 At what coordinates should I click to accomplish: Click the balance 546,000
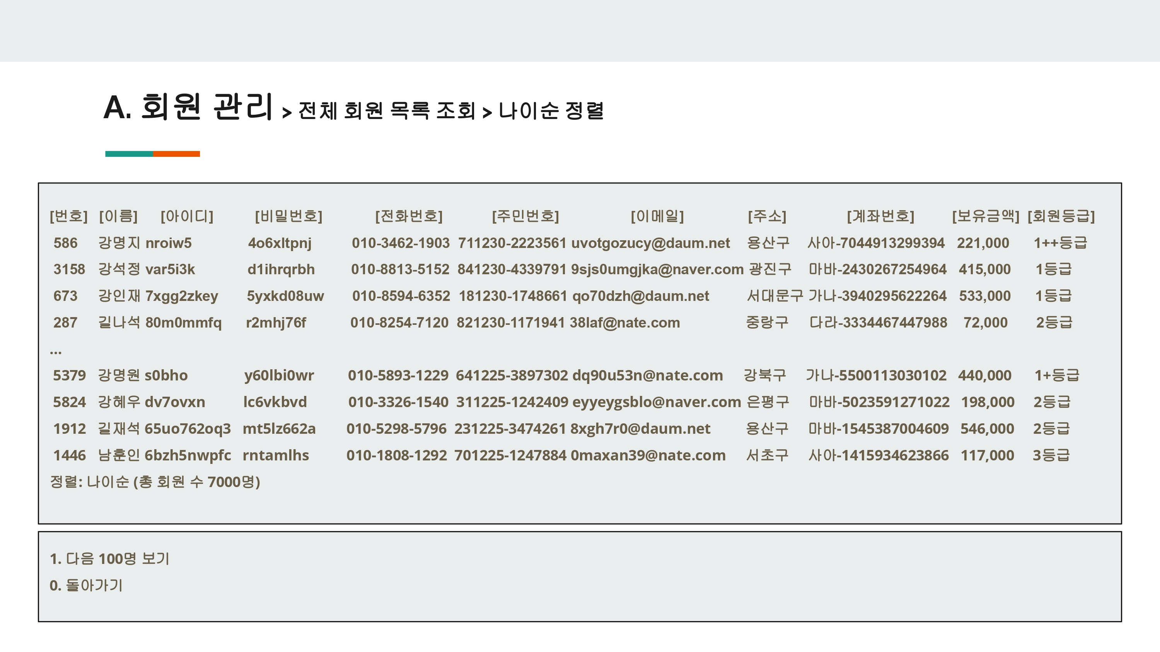[987, 428]
